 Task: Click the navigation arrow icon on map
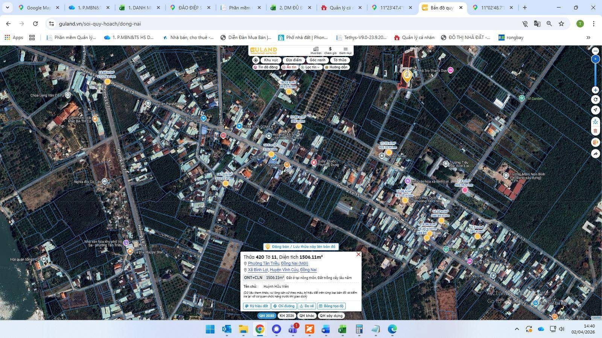pyautogui.click(x=595, y=110)
